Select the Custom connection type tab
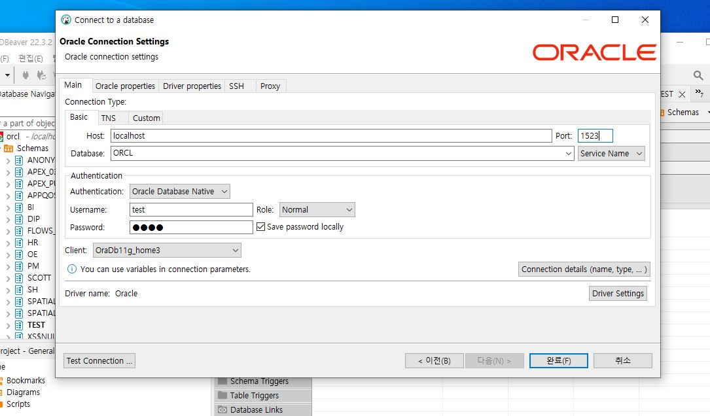 [x=147, y=118]
